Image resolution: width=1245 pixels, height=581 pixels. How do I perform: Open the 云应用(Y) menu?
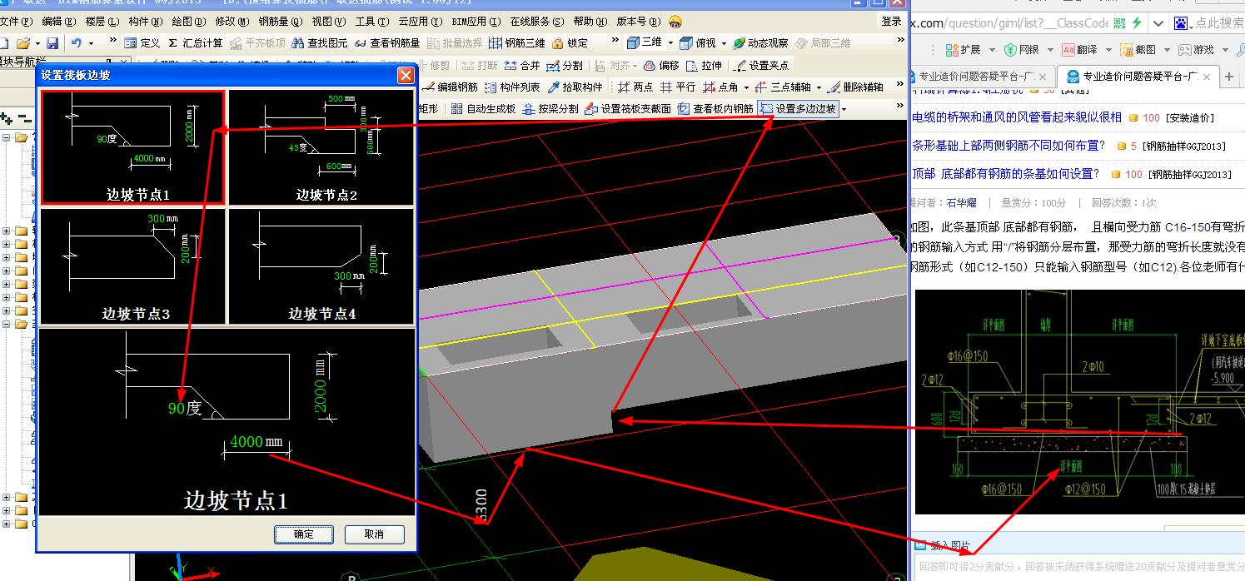click(420, 22)
